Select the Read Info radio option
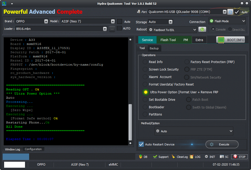 (x=145, y=62)
